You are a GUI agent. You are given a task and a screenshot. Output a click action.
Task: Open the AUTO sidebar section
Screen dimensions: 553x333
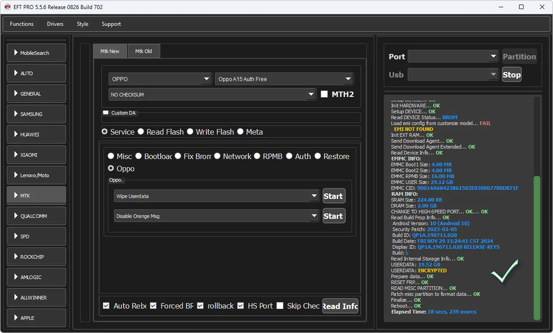tap(36, 73)
